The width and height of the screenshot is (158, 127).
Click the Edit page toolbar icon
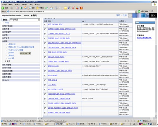[60, 8]
